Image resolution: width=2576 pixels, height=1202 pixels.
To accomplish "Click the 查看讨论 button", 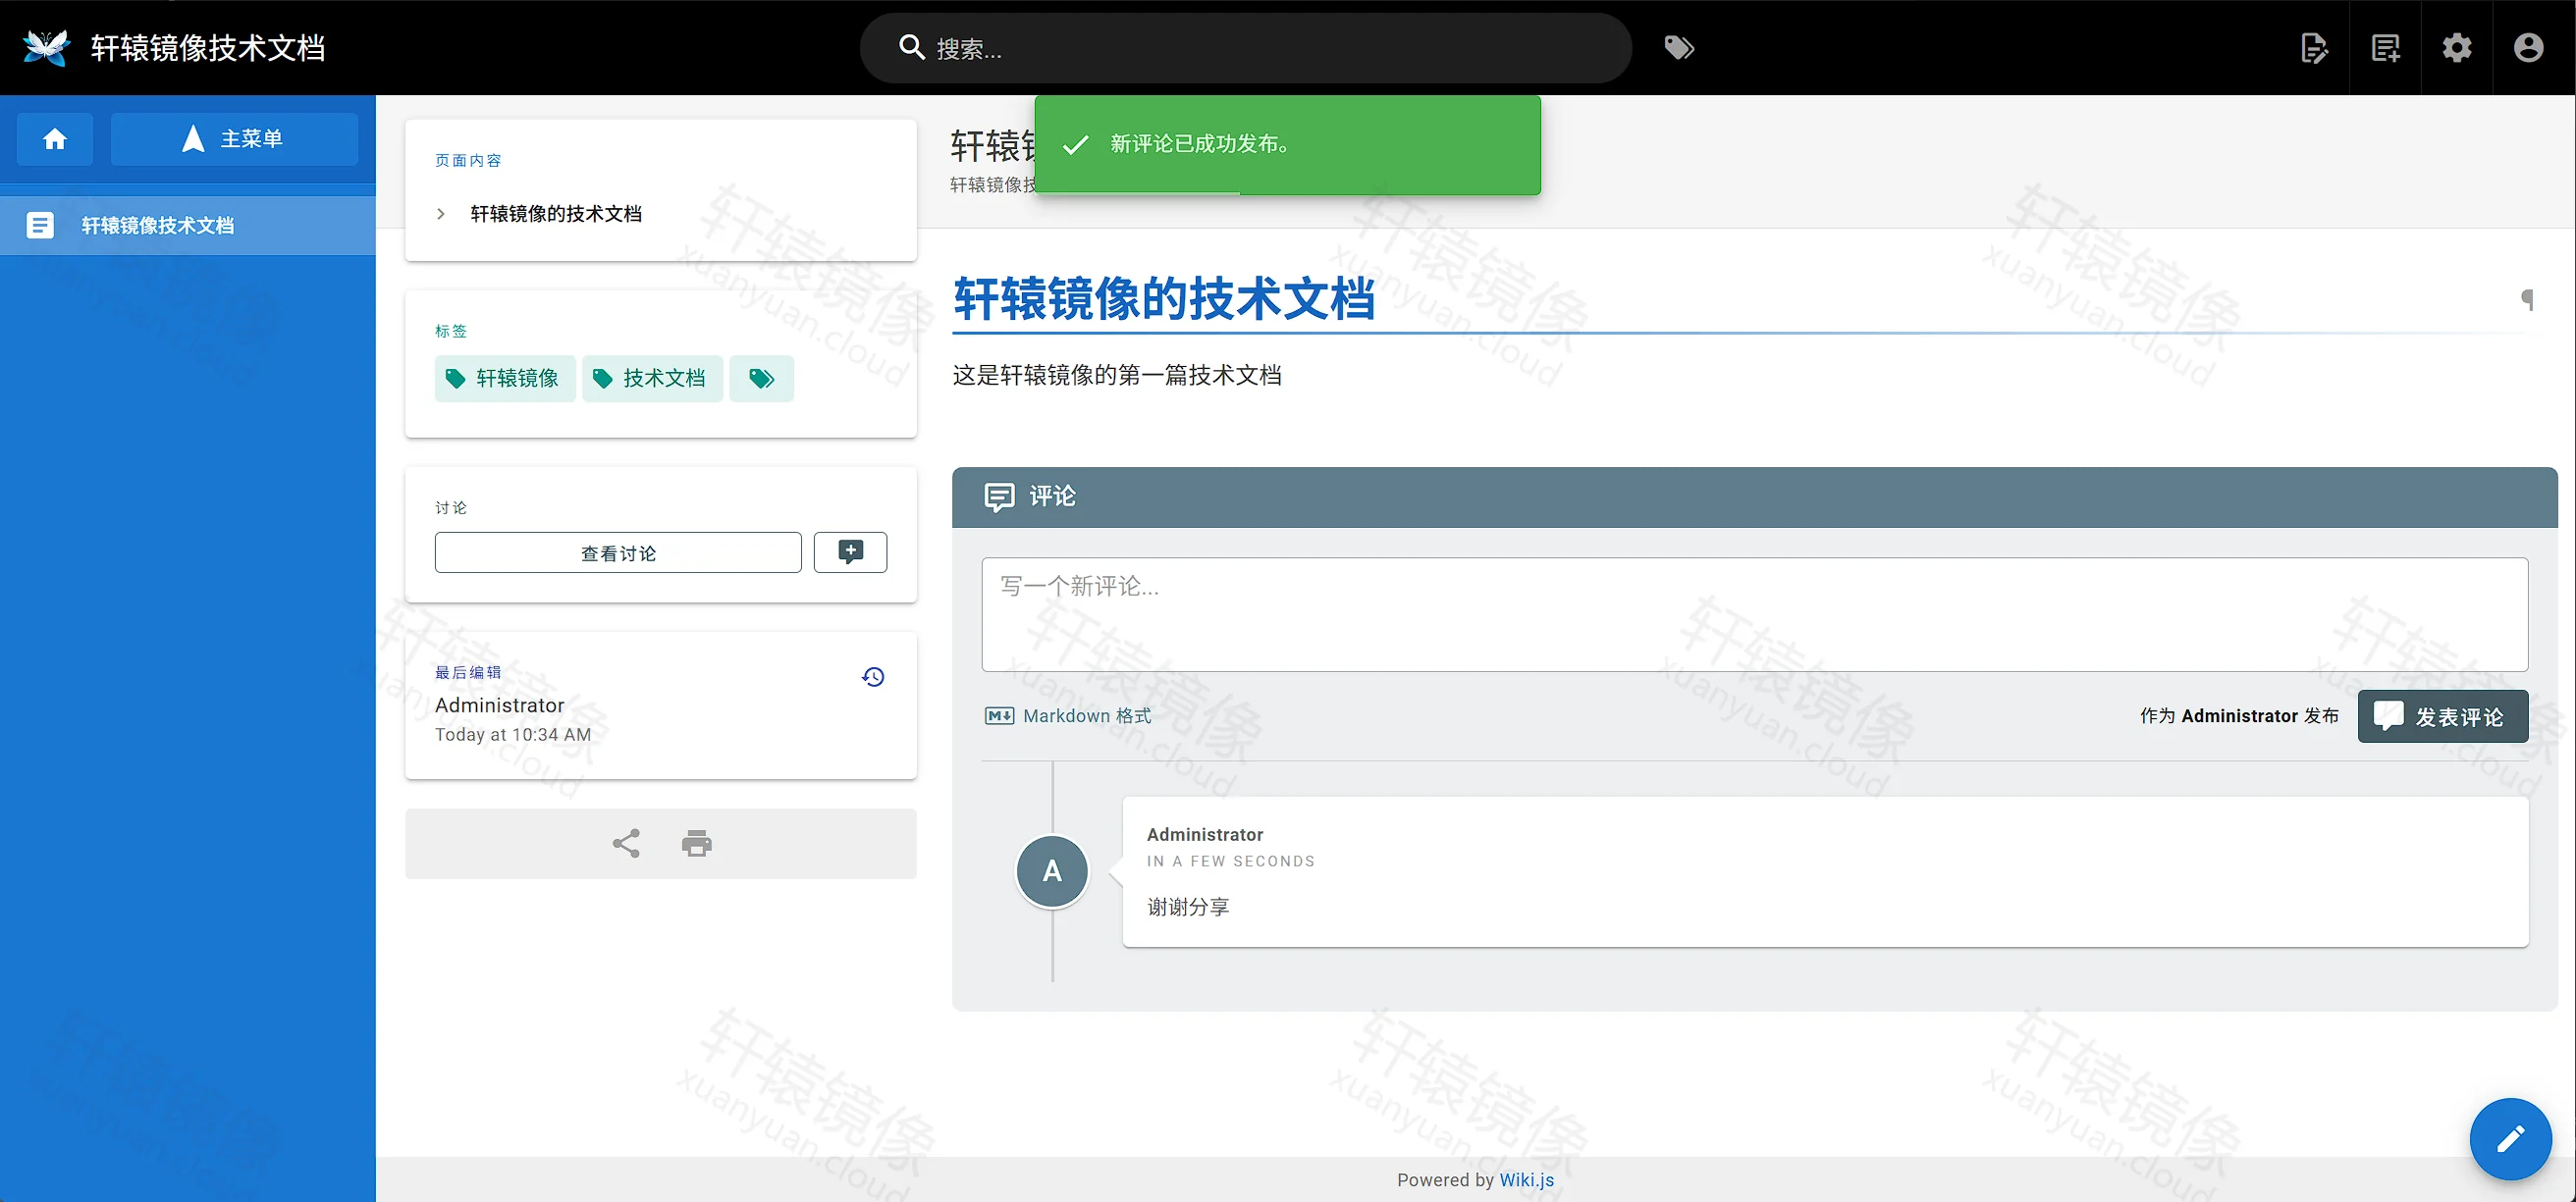I will point(618,552).
